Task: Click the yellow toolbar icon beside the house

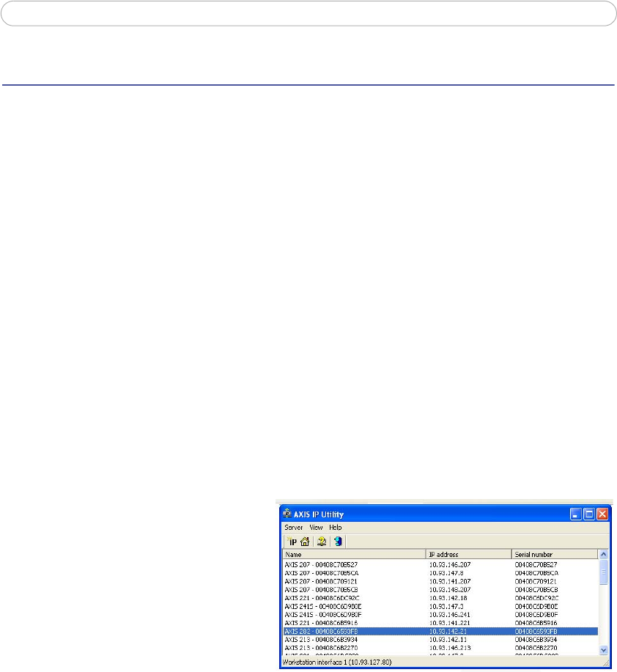Action: coord(322,542)
